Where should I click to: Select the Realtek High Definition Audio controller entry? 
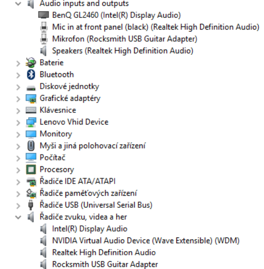(x=104, y=253)
